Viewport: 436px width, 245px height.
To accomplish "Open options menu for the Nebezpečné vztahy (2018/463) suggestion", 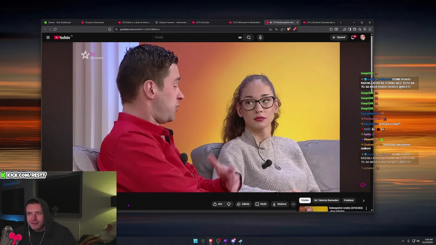I will (x=366, y=208).
